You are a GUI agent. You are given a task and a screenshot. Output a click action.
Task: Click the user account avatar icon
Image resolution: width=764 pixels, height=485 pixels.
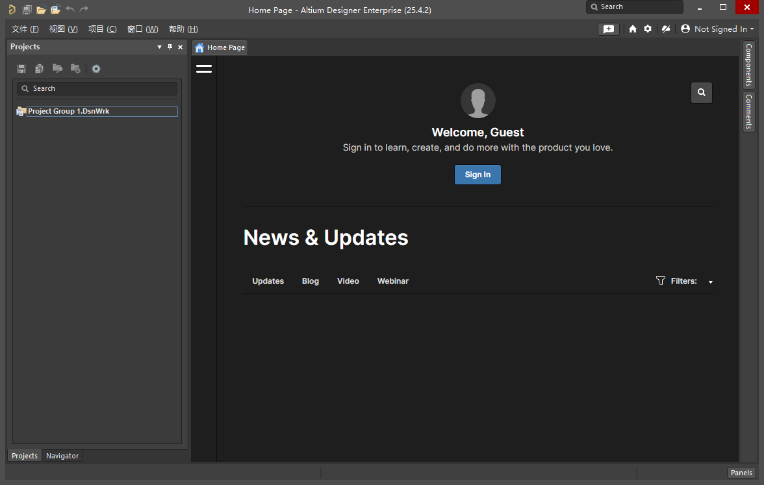[685, 29]
